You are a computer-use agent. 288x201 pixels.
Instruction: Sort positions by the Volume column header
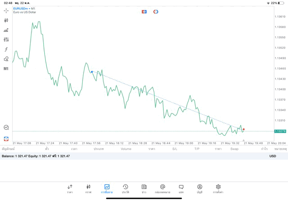pyautogui.click(x=126, y=149)
